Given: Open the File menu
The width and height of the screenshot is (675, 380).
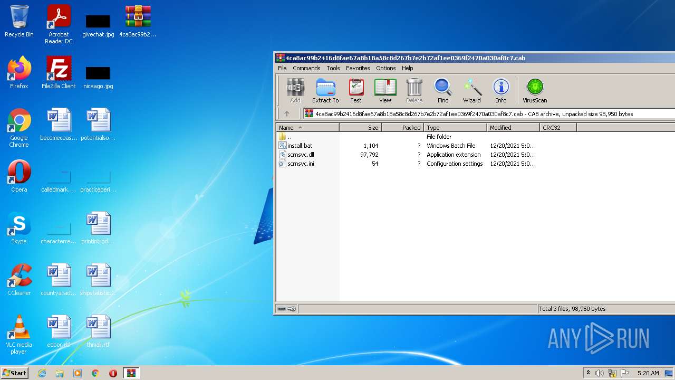Looking at the screenshot, I should [282, 68].
